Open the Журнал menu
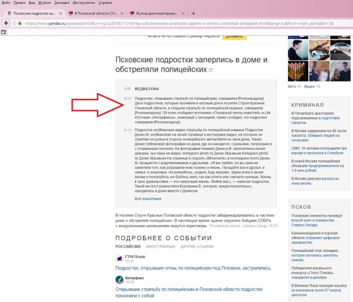The height and width of the screenshot is (302, 353). tap(44, 3)
